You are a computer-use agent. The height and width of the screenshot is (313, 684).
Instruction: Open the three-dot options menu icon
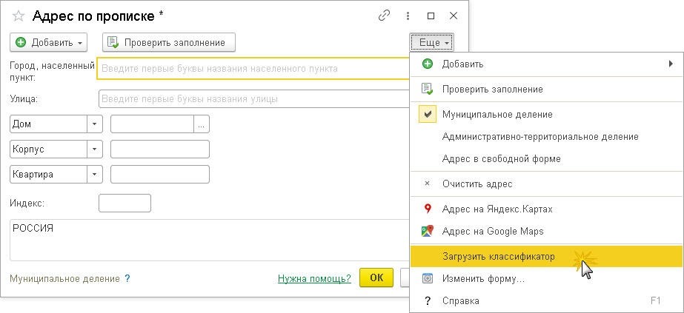[x=408, y=16]
